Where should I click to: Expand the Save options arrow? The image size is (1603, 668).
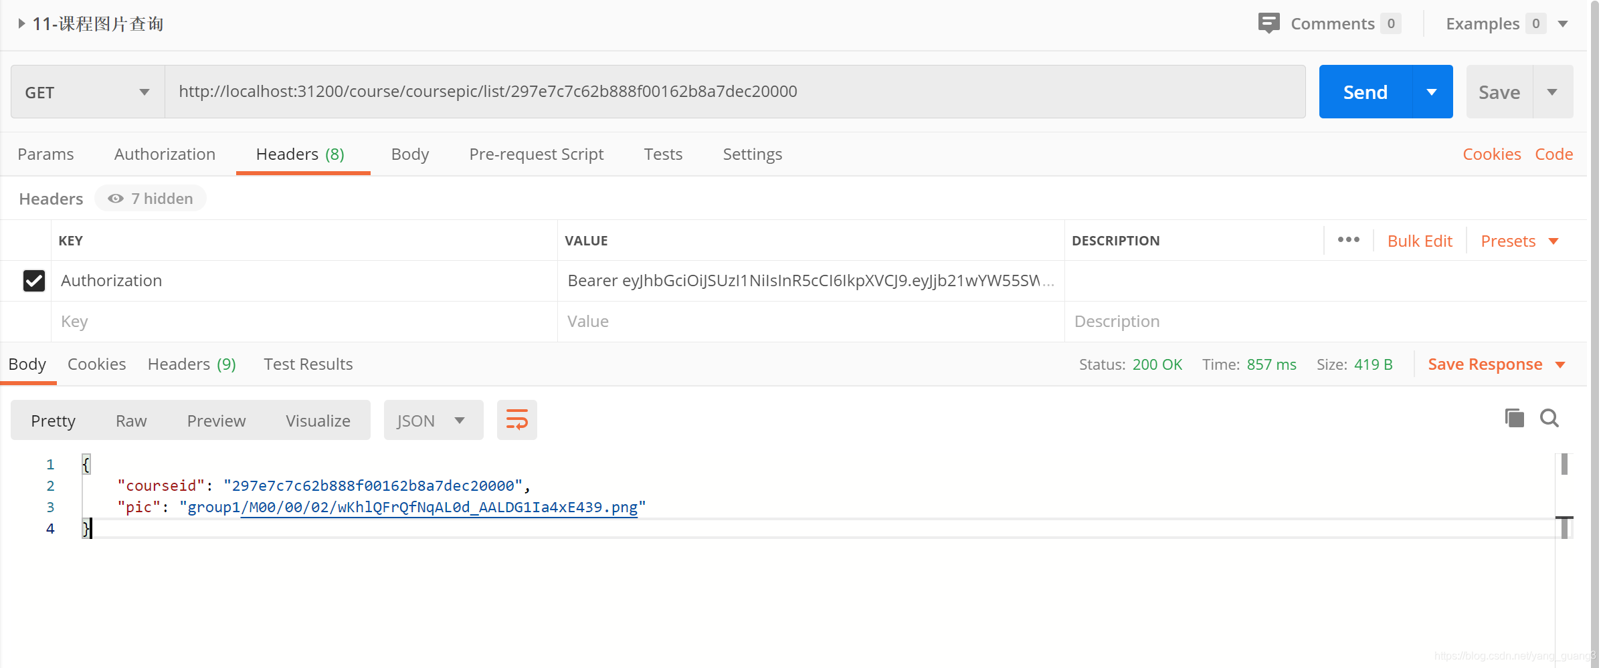pyautogui.click(x=1552, y=92)
